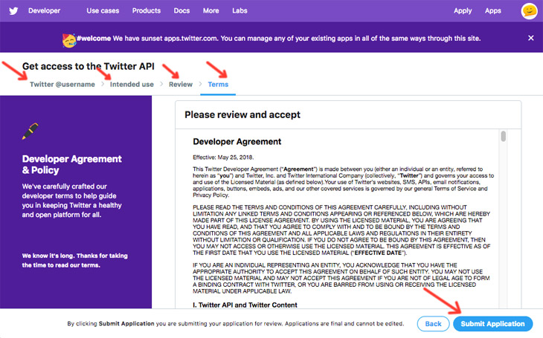Dismiss the welcome banner with the X
Screen dimensions: 543x338
pyautogui.click(x=530, y=38)
